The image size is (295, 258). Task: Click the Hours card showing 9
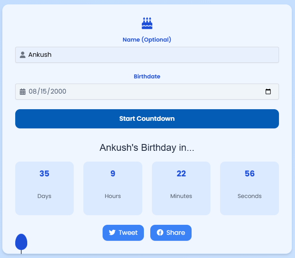(113, 188)
